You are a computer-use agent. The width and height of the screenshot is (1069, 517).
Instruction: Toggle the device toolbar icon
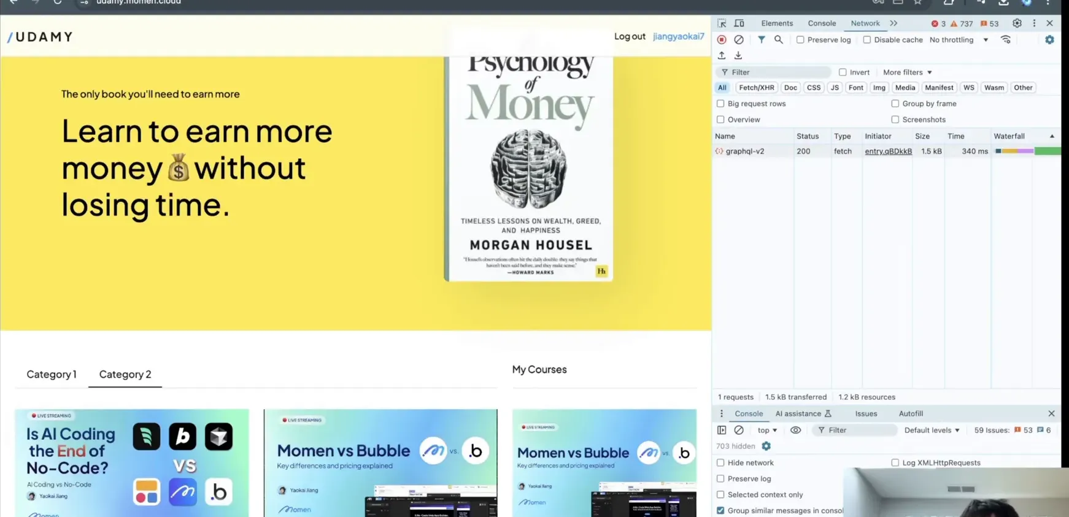739,23
